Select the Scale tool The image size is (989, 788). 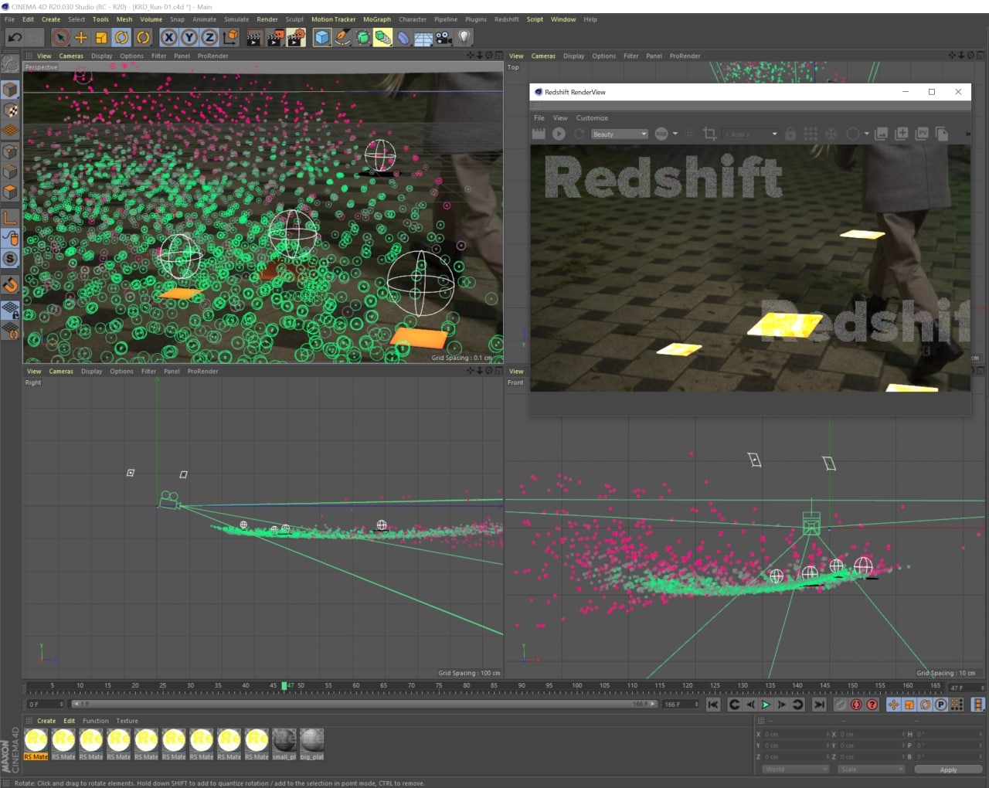(101, 37)
